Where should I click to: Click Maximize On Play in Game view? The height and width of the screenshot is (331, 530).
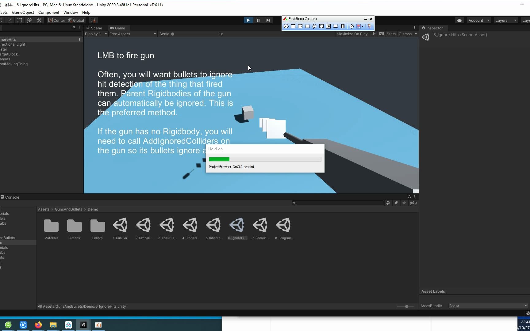click(352, 34)
